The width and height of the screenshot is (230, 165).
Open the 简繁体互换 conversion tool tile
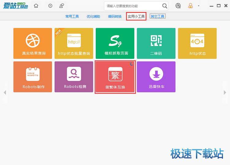pyautogui.click(x=115, y=77)
